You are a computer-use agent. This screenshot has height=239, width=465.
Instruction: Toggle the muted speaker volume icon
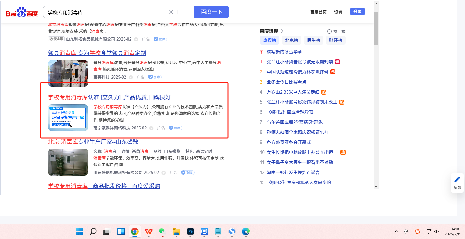[x=437, y=231]
